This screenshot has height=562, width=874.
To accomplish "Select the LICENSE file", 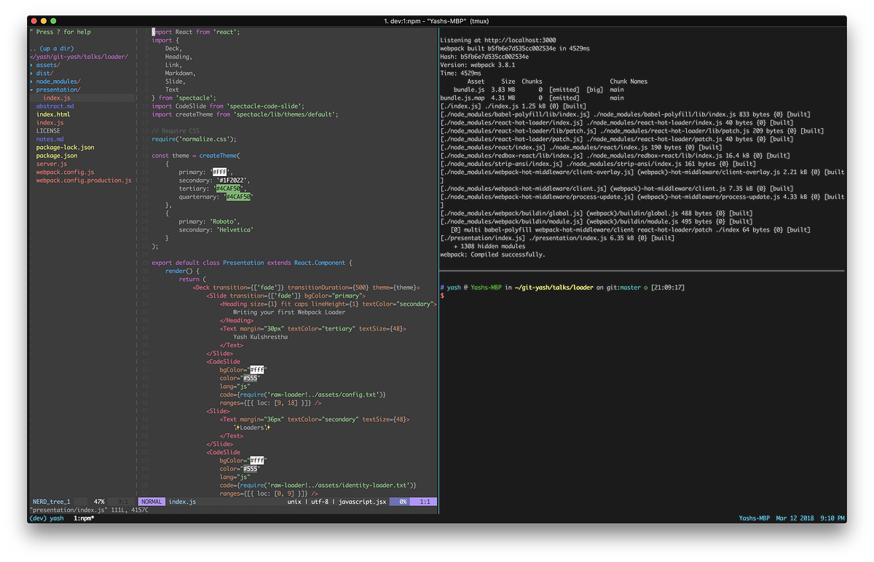I will pyautogui.click(x=48, y=130).
